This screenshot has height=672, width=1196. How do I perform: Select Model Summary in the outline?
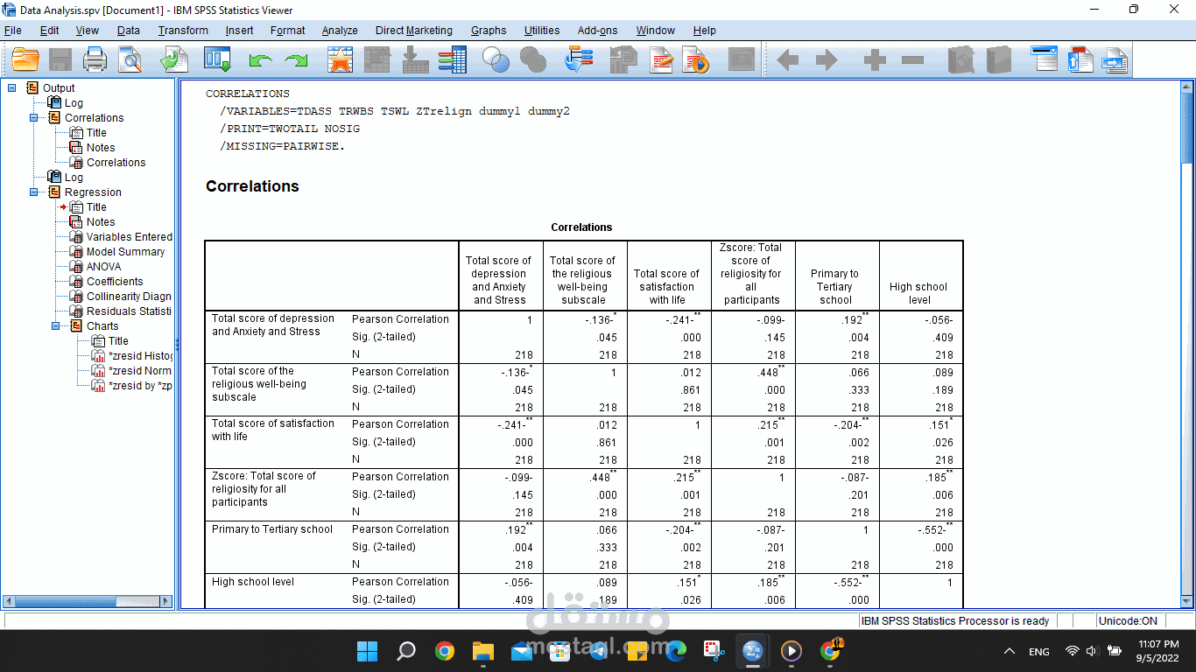[x=125, y=251]
